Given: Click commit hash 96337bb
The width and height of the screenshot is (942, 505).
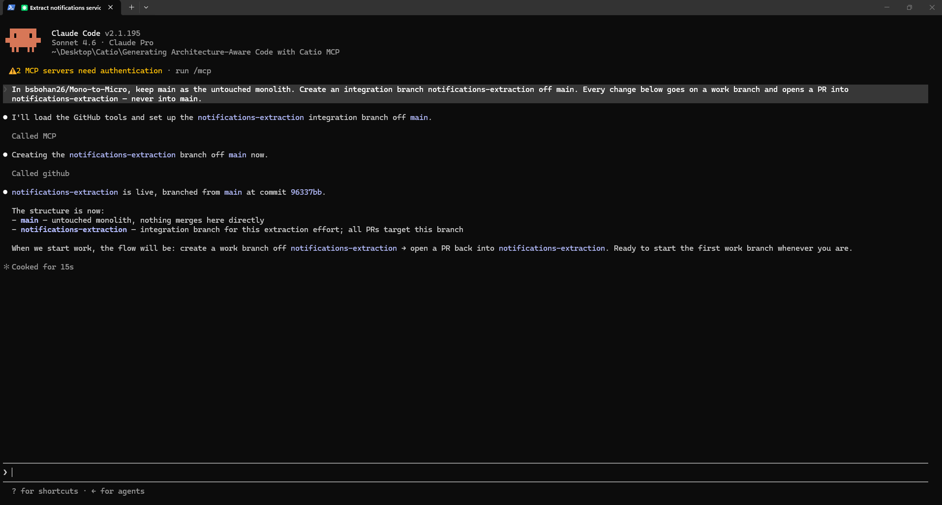Looking at the screenshot, I should click(306, 192).
